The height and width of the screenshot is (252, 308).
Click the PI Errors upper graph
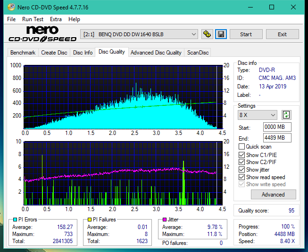click(123, 97)
